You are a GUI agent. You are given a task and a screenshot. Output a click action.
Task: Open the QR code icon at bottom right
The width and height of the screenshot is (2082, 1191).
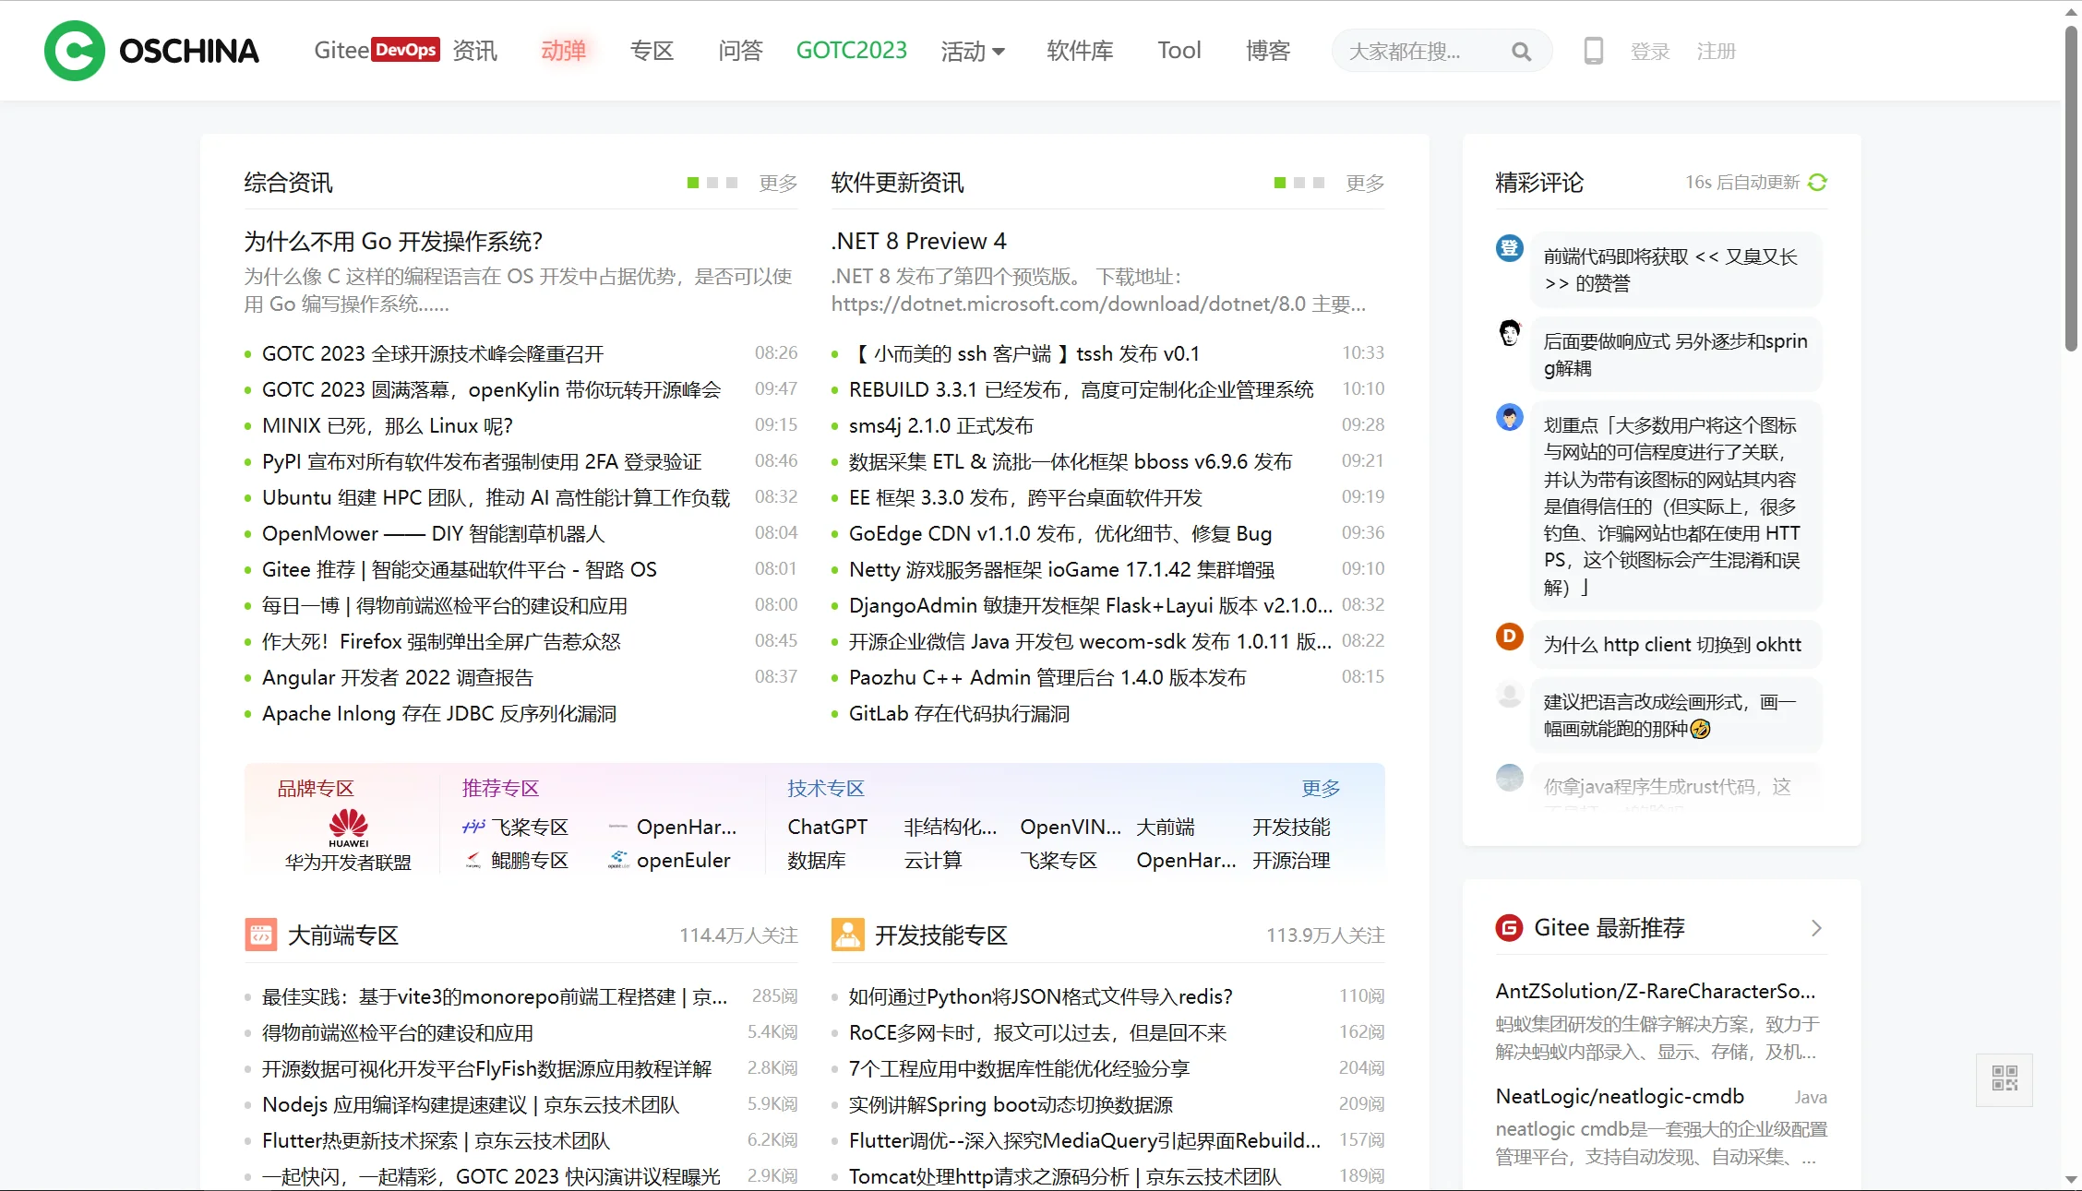(x=2004, y=1078)
